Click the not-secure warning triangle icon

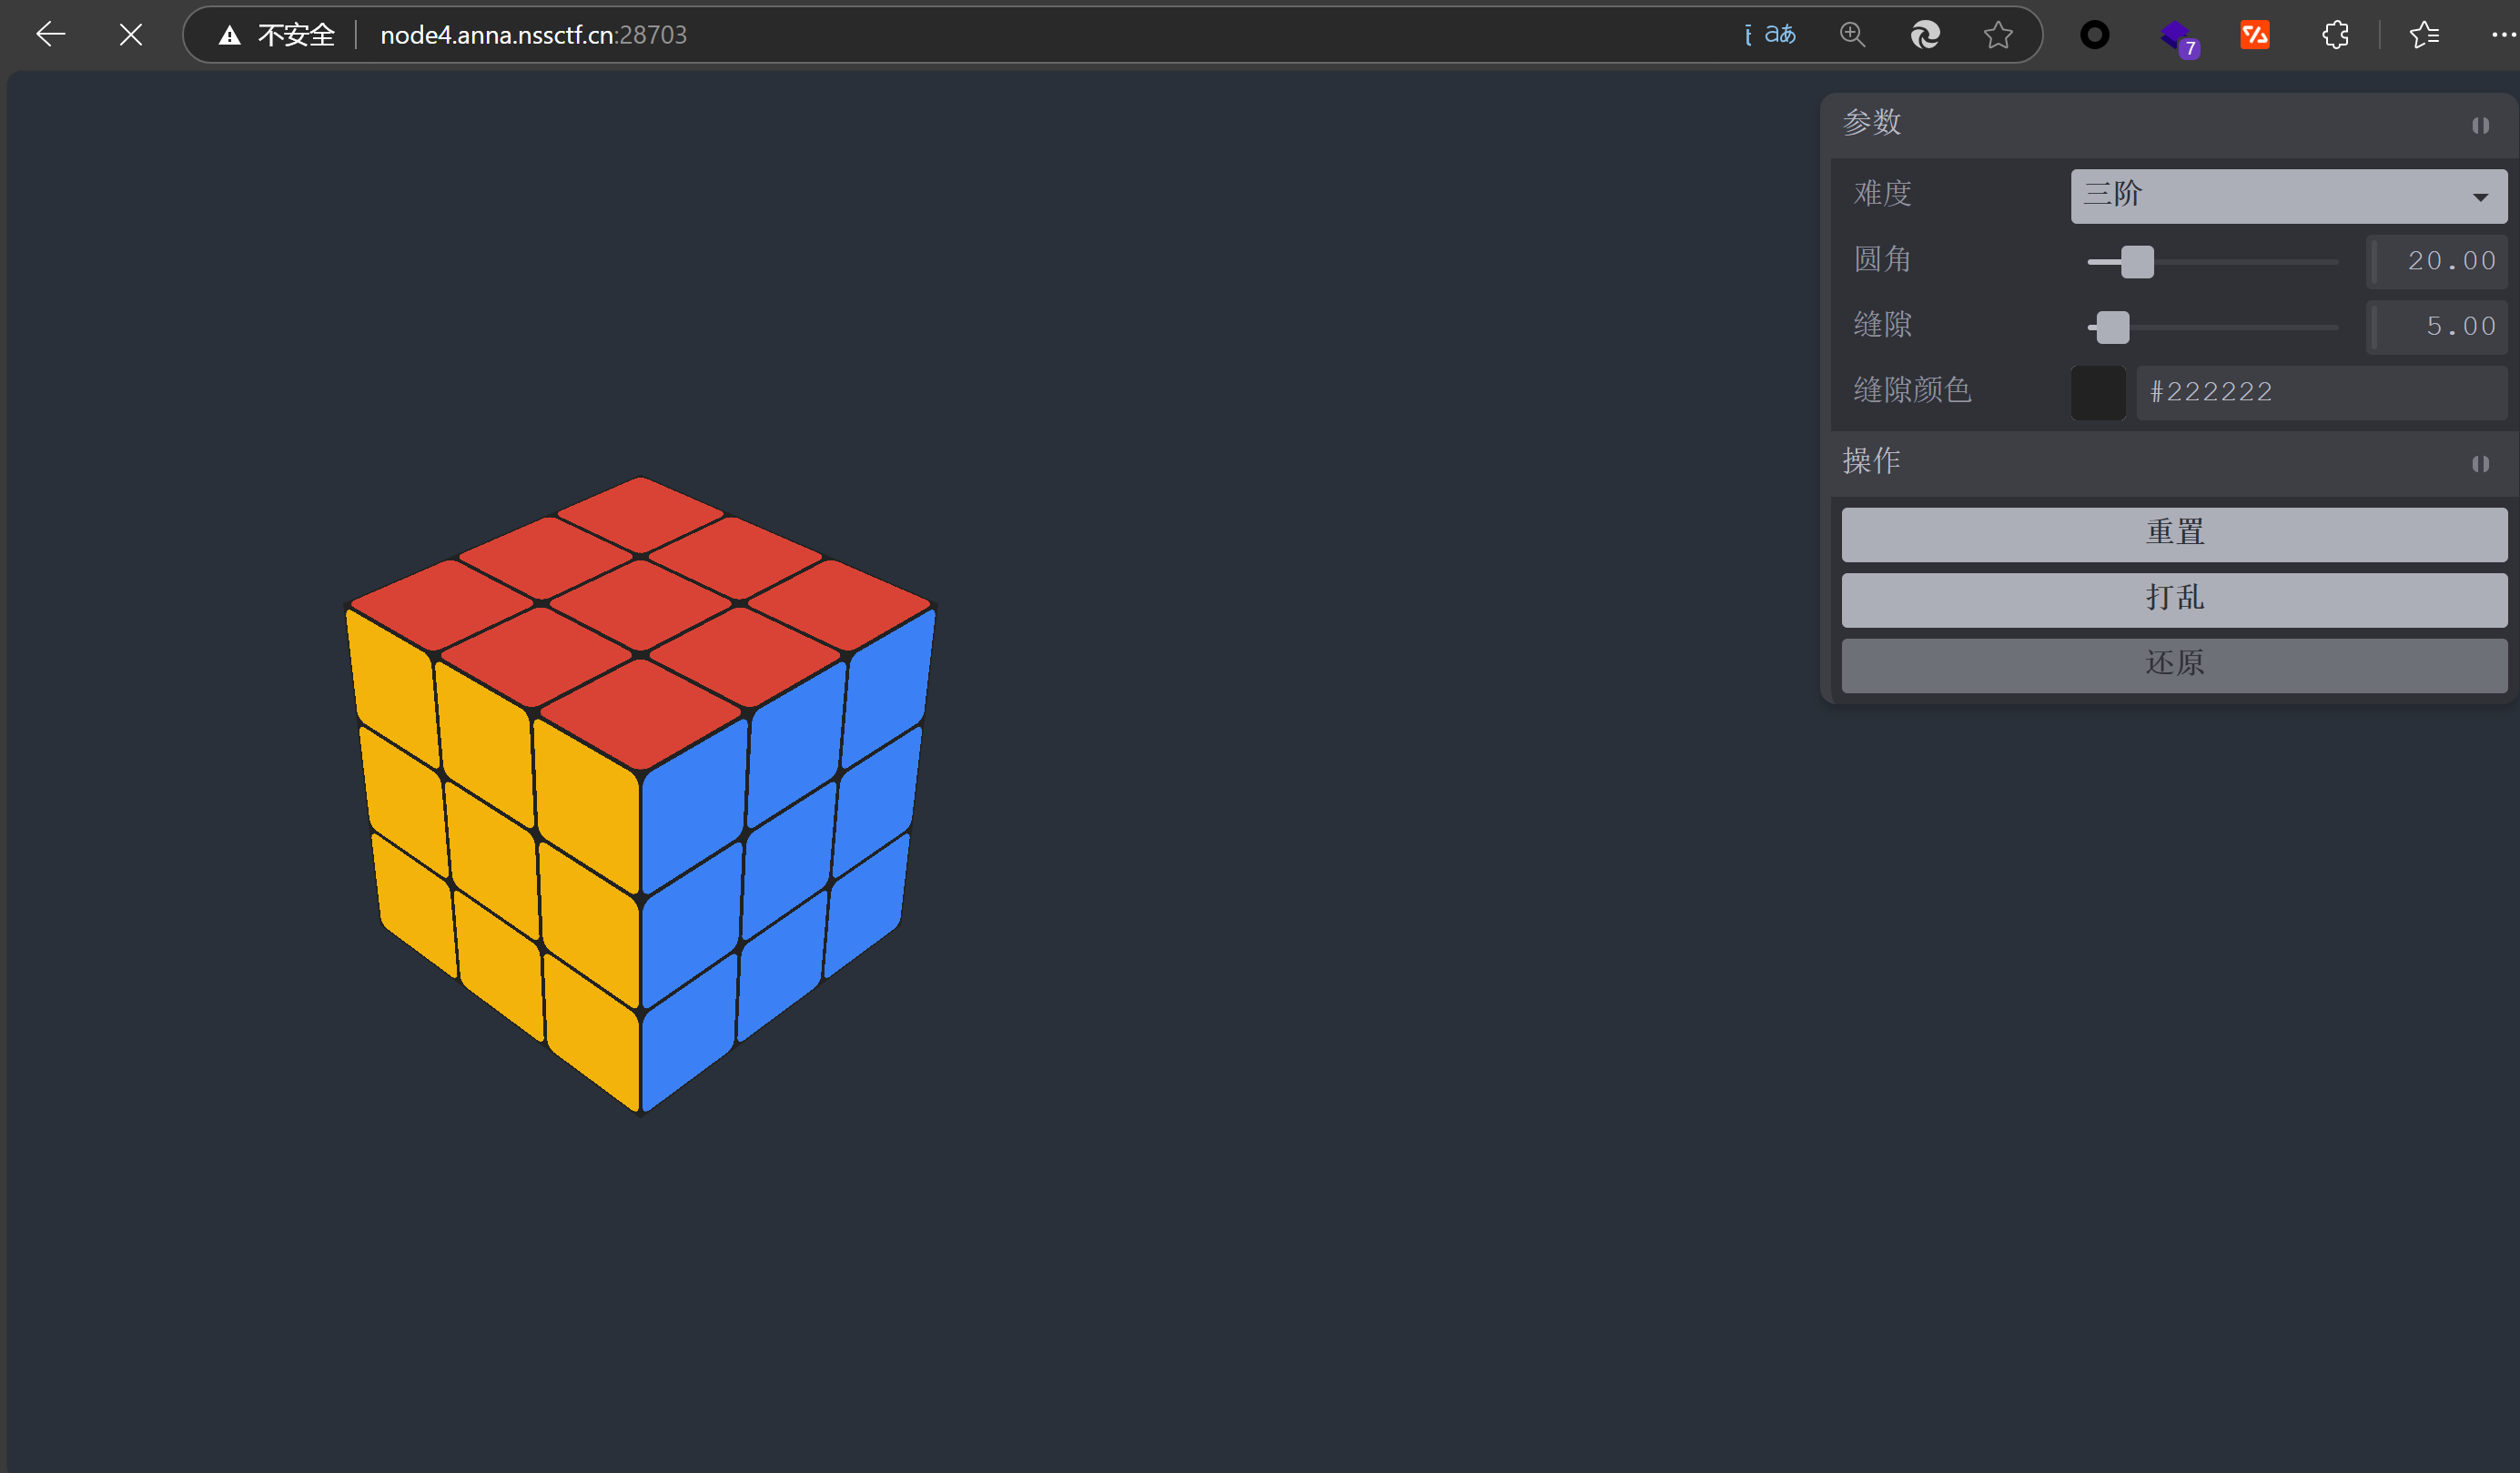[230, 35]
